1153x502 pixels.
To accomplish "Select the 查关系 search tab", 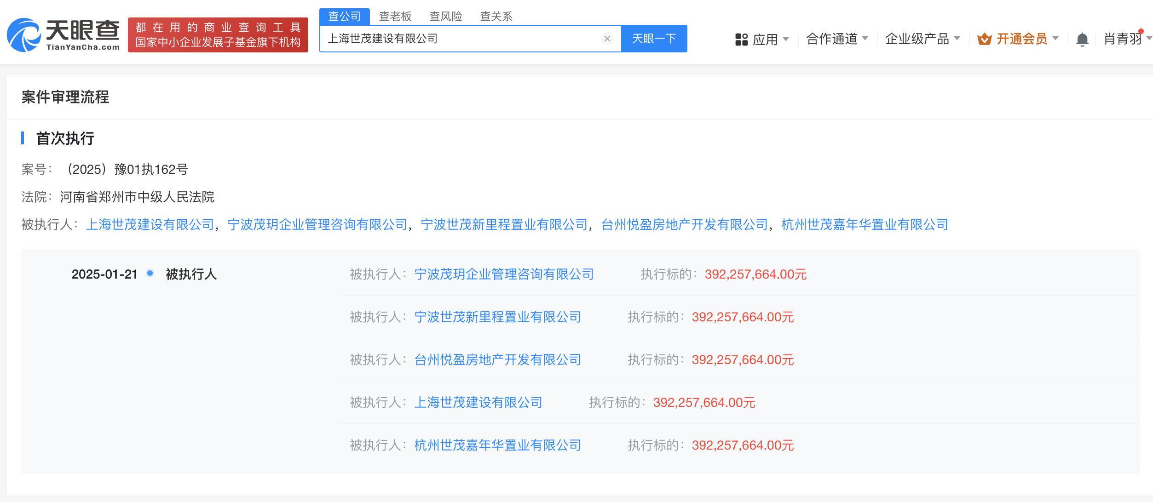I will (496, 17).
